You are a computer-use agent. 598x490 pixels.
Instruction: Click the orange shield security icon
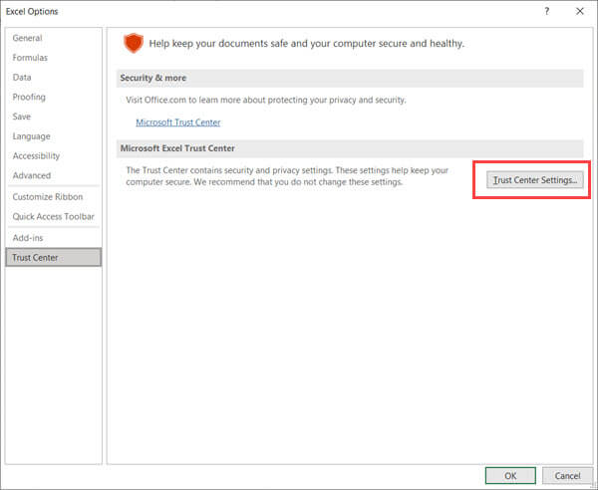tap(133, 43)
